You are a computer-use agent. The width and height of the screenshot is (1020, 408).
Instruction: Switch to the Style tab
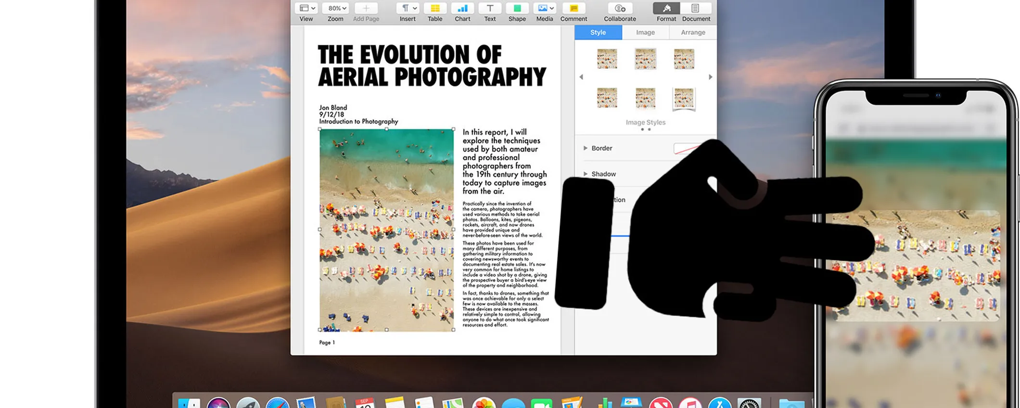pos(598,32)
